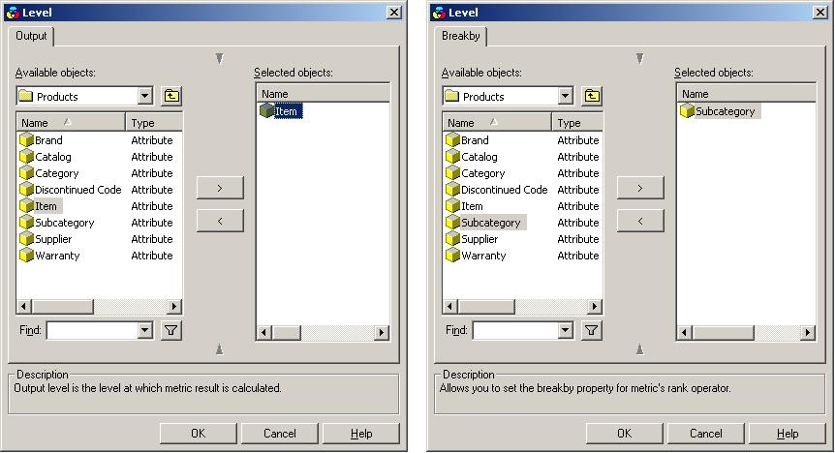Click the Item icon in the Output Selected objects
This screenshot has width=835, height=453.
pos(267,111)
